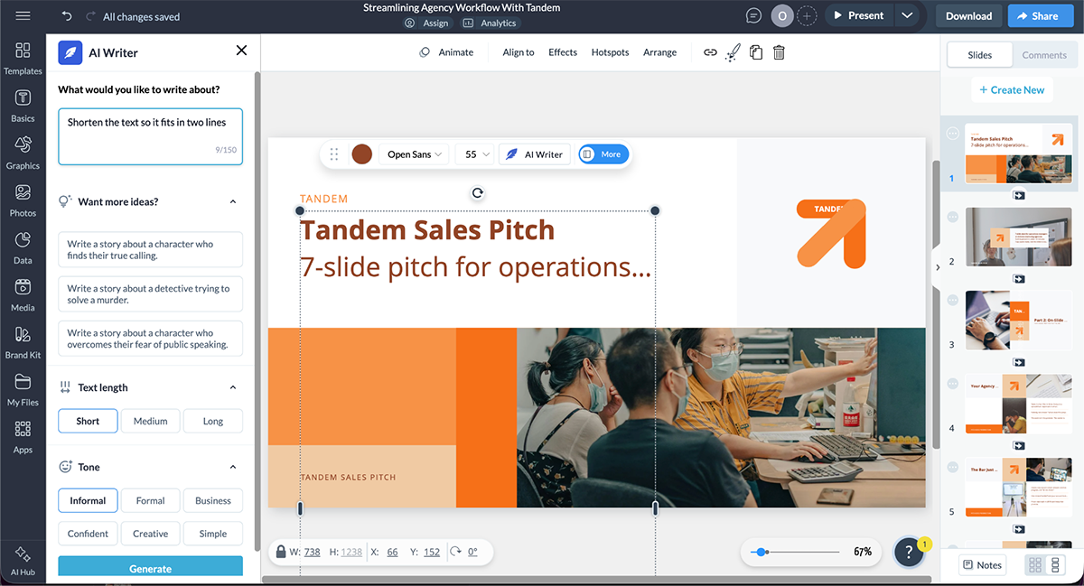This screenshot has width=1084, height=586.
Task: Switch to the Comments tab
Action: pos(1044,55)
